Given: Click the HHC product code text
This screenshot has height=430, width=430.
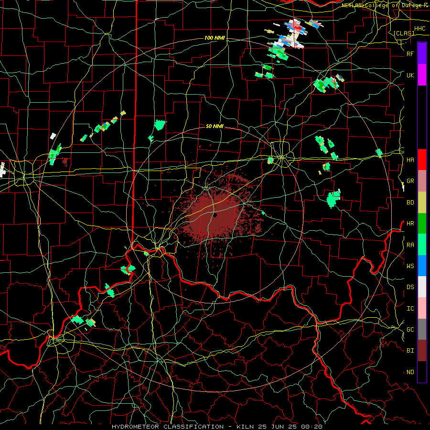Looking at the screenshot, I should 419,29.
